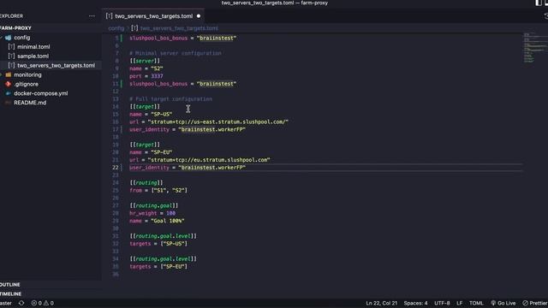This screenshot has height=308, width=548.
Task: Click the [[routing]] table header line
Action: pyautogui.click(x=146, y=182)
